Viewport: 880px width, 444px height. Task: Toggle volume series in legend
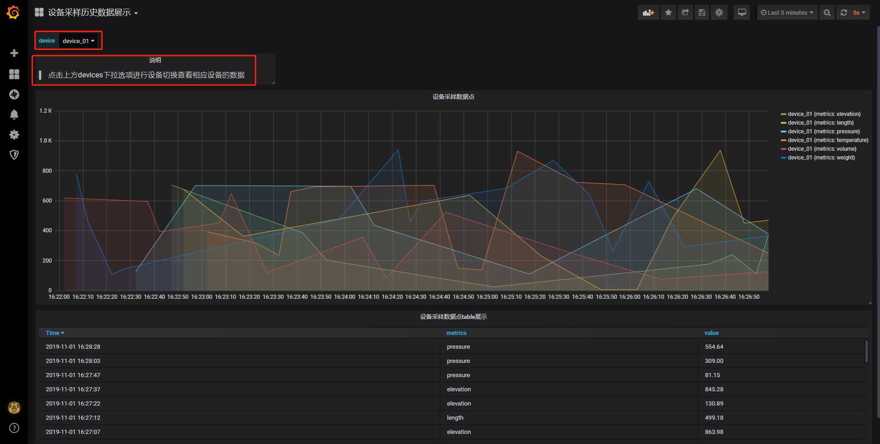pos(822,149)
